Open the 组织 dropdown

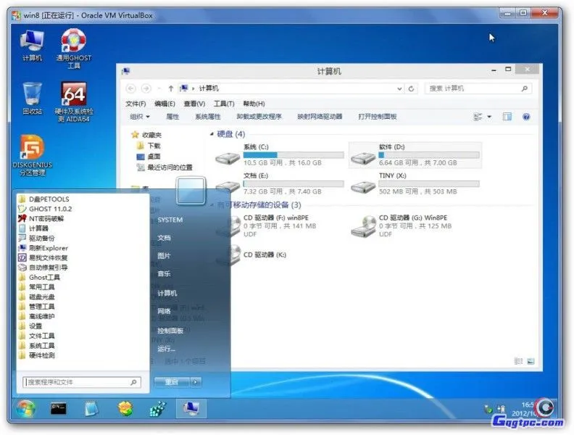pyautogui.click(x=139, y=117)
